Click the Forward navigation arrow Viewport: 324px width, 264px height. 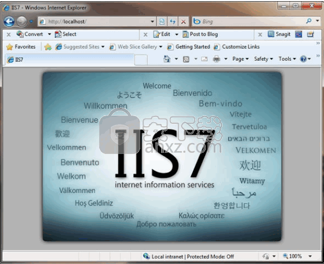tap(21, 21)
